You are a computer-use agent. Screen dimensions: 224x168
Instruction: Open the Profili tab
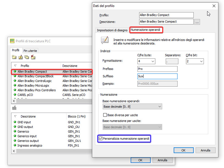pos(16,50)
